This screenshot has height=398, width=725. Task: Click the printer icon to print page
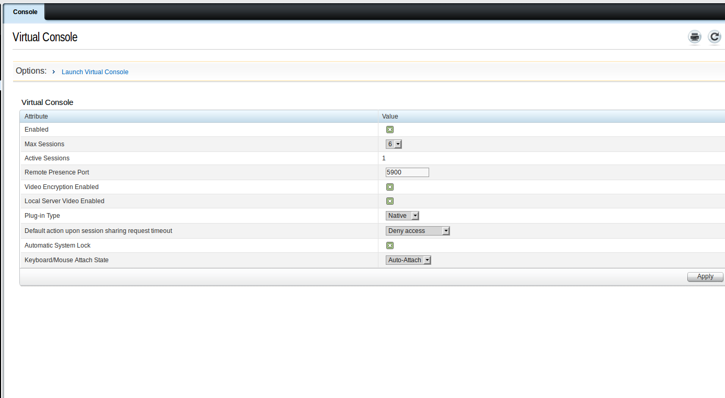point(694,37)
